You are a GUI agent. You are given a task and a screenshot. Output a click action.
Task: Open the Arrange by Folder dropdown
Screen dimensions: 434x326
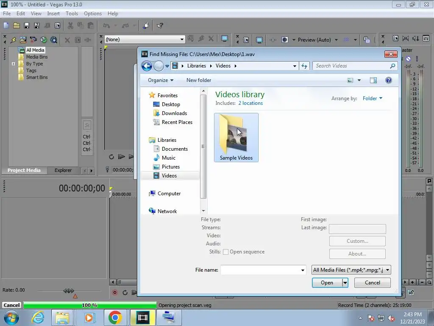click(x=373, y=98)
